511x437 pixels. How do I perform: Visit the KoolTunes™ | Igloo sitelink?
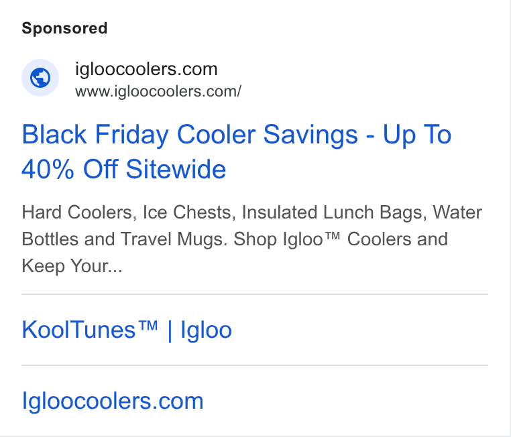(x=127, y=330)
